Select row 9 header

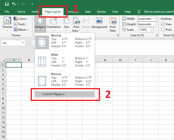tap(3, 103)
